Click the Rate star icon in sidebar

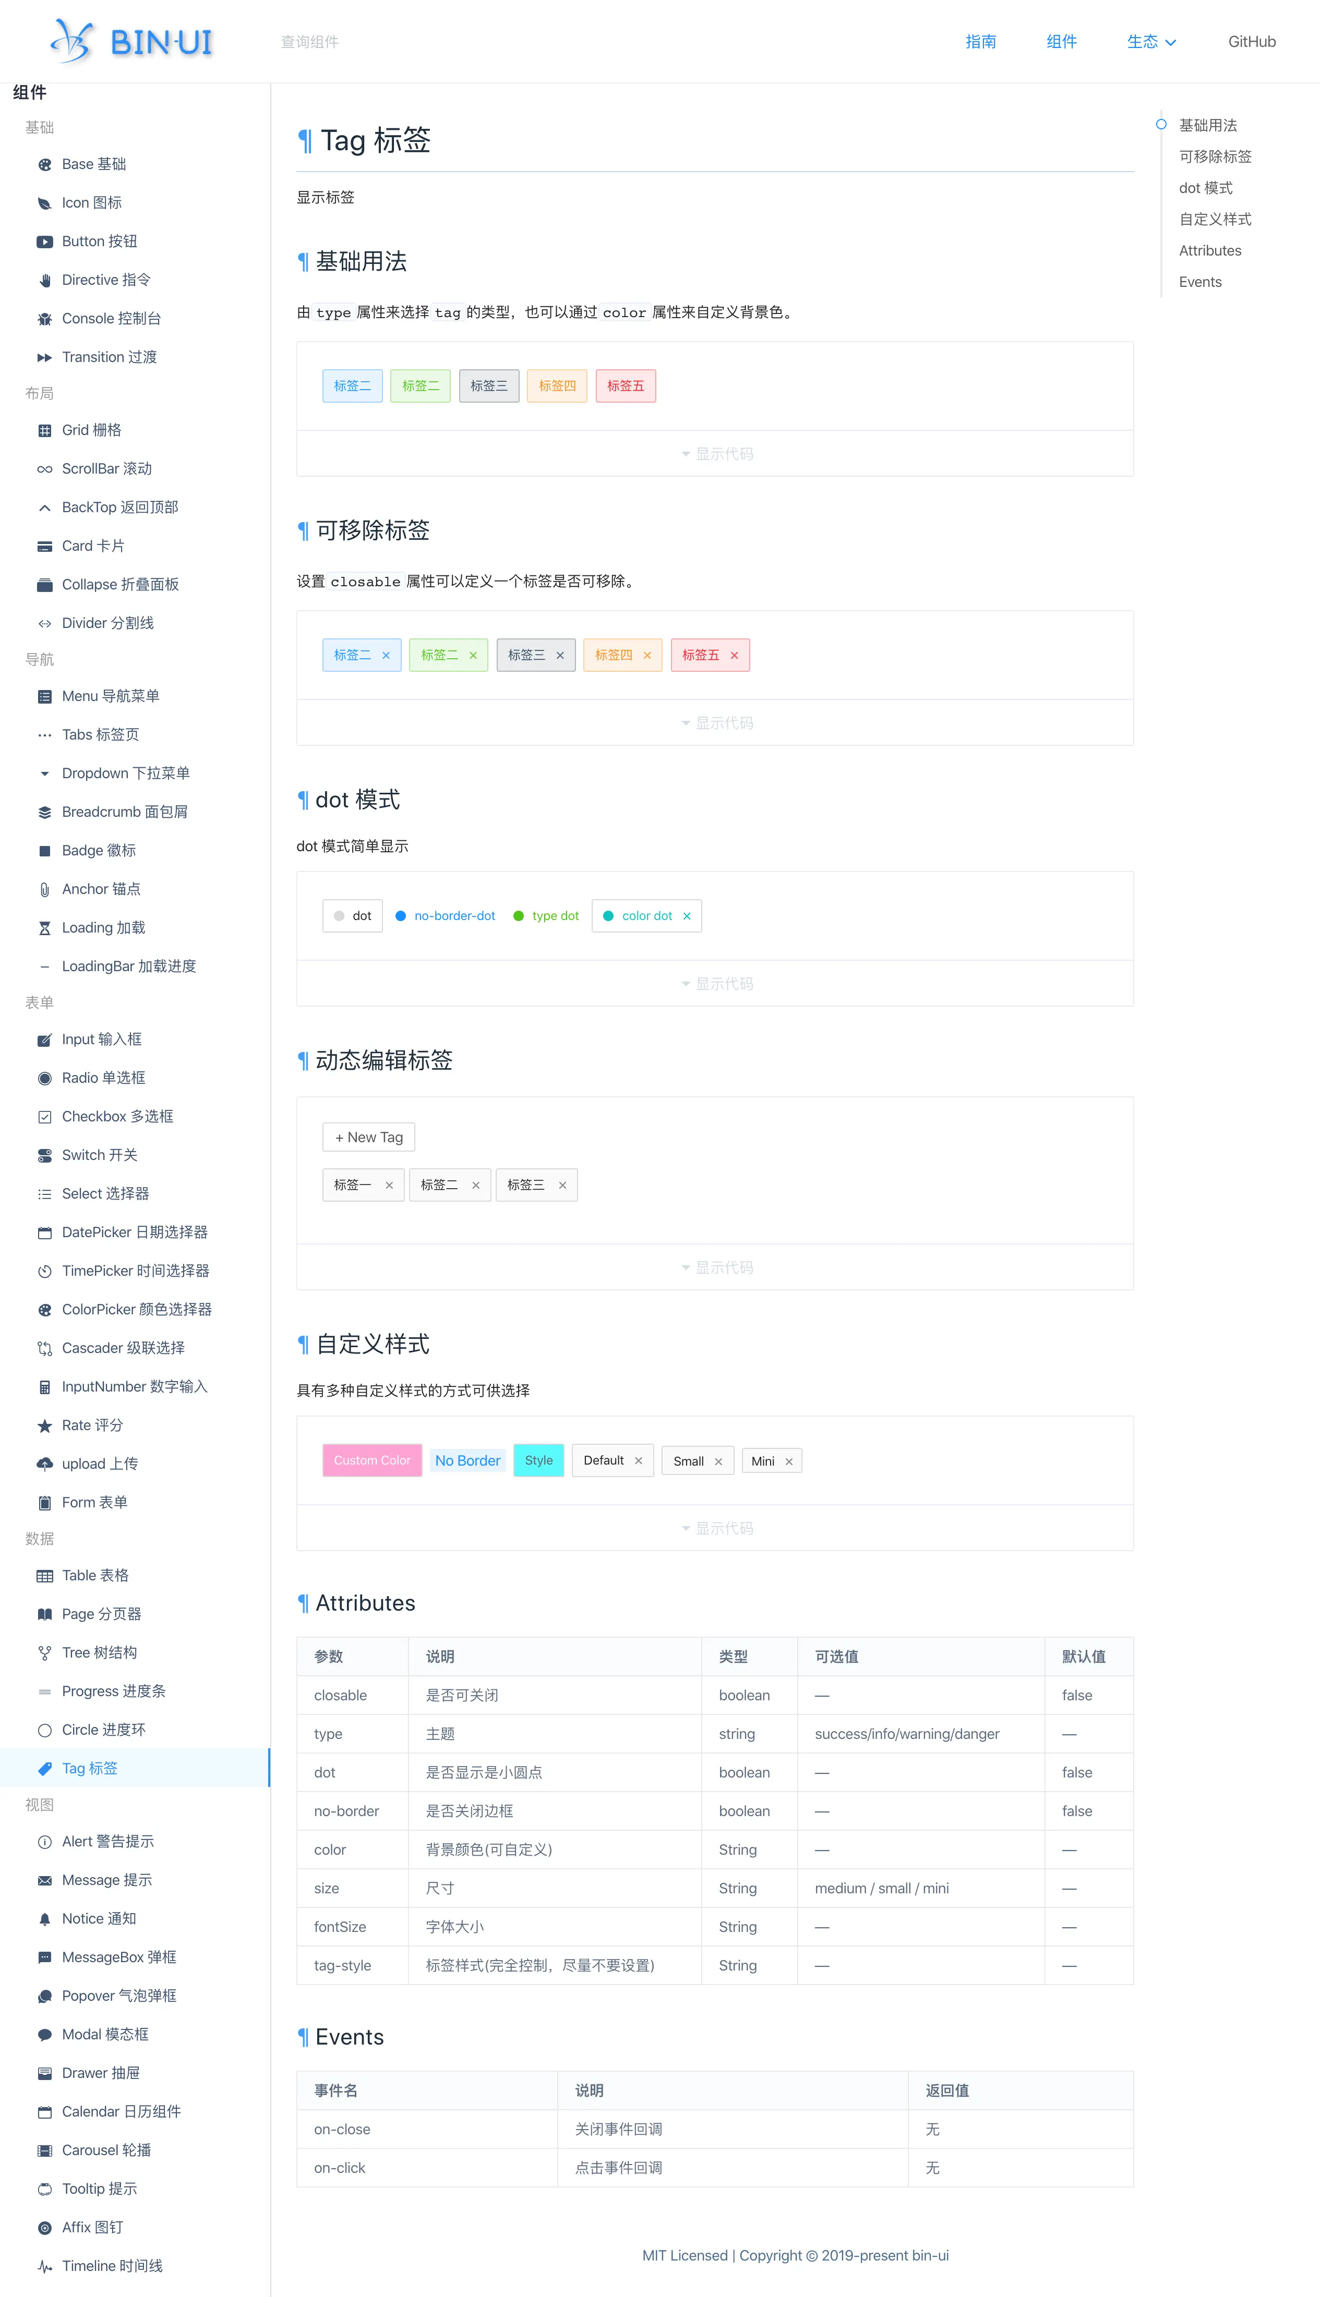pos(44,1426)
